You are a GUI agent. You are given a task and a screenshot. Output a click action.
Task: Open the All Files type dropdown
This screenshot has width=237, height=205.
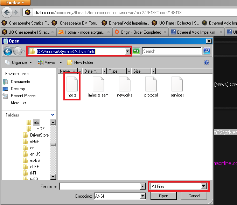(x=204, y=186)
